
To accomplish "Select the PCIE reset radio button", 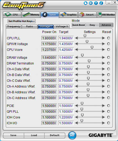I will pyautogui.click(x=109, y=106).
